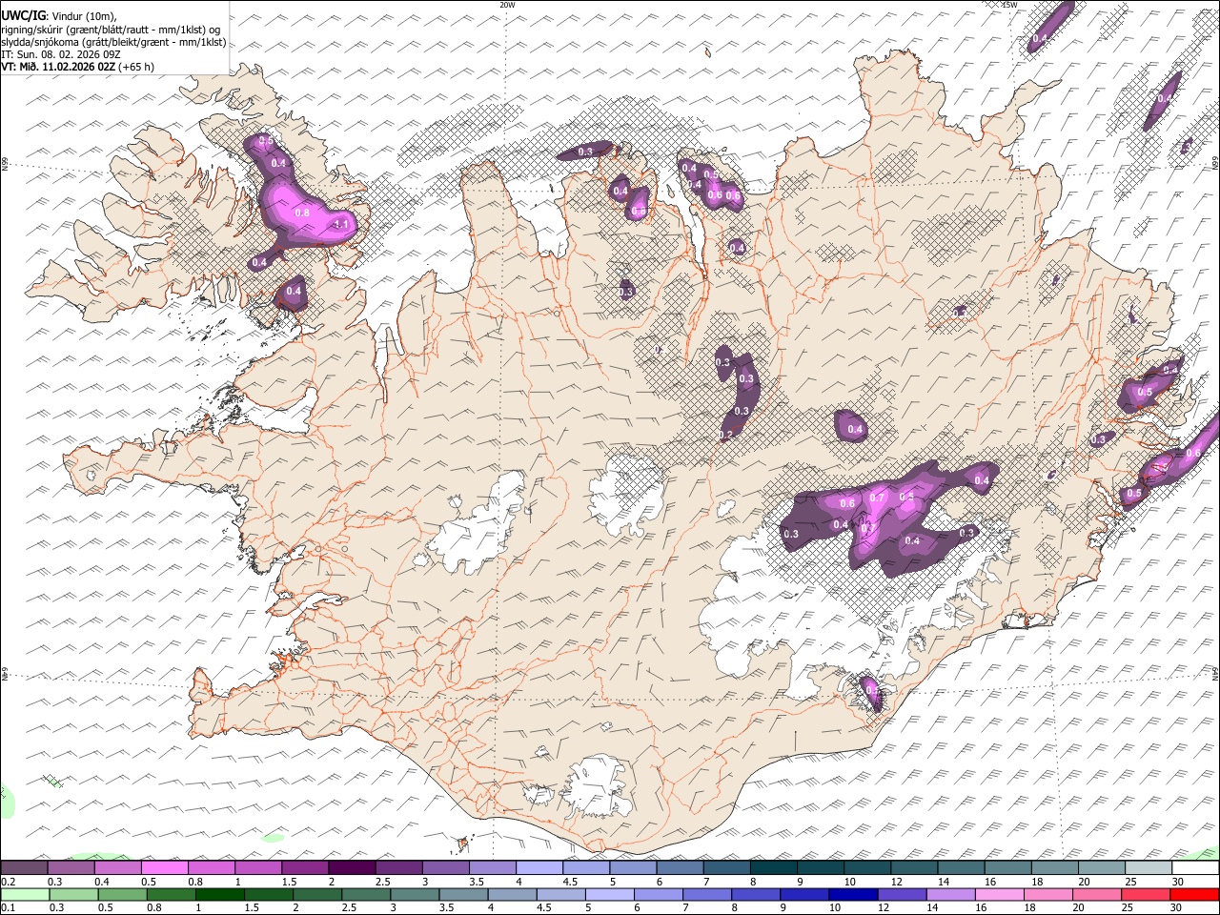Click the 0.2 value label on the map
The width and height of the screenshot is (1220, 915).
tap(725, 435)
